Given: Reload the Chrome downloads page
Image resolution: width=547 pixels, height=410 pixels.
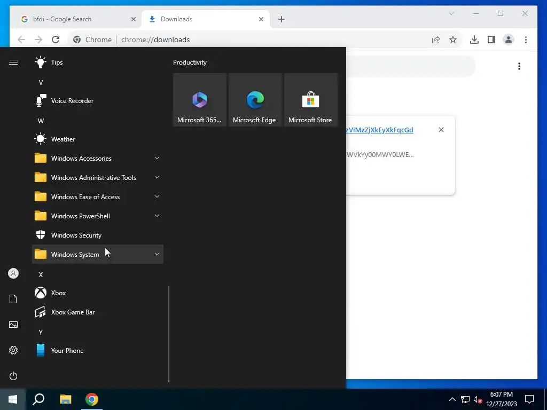Looking at the screenshot, I should point(56,40).
